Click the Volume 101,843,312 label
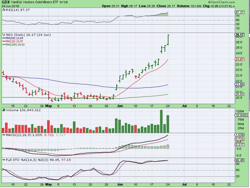This screenshot has width=250, height=188. point(23,110)
